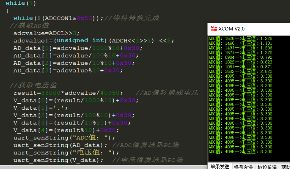Click the uart_senString(V_data) call
The image size is (290, 169).
58,160
